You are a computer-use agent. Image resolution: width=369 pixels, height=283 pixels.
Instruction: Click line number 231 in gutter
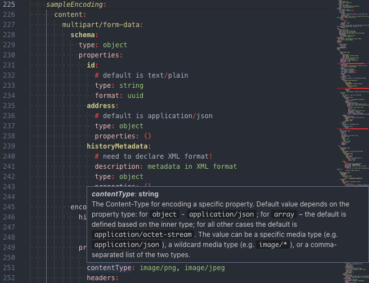pyautogui.click(x=9, y=65)
